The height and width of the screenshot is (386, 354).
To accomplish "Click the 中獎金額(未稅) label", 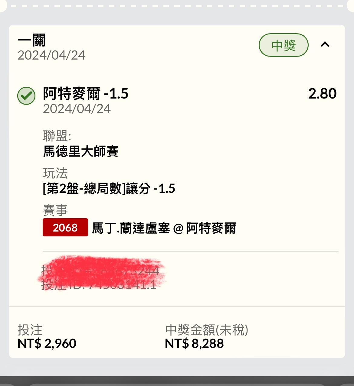I will pos(207,330).
